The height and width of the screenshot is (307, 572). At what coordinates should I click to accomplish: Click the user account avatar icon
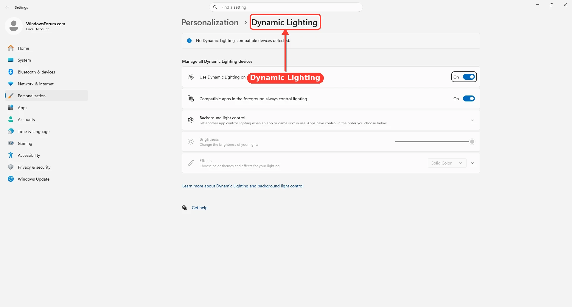click(x=14, y=26)
